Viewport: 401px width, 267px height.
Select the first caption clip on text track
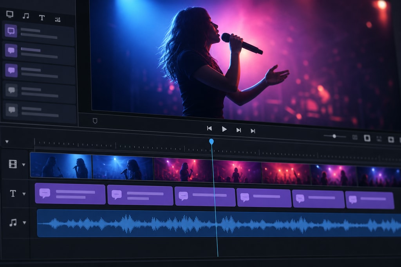click(x=70, y=194)
